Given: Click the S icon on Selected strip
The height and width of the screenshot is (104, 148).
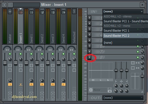Looking at the screenshot, I should [74, 12].
